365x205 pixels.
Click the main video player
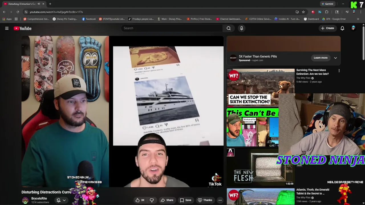pos(122,111)
